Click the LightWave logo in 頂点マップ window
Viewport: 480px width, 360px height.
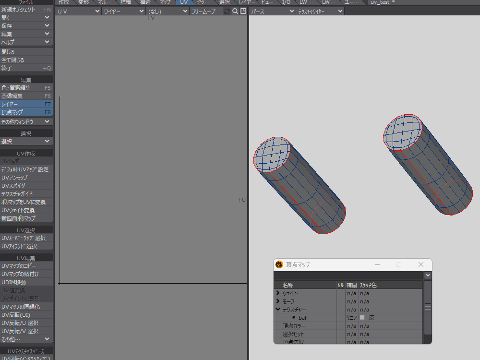click(279, 264)
